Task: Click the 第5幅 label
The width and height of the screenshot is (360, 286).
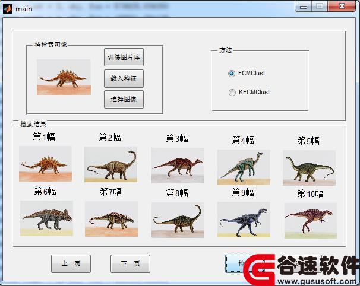Action: [x=308, y=141]
